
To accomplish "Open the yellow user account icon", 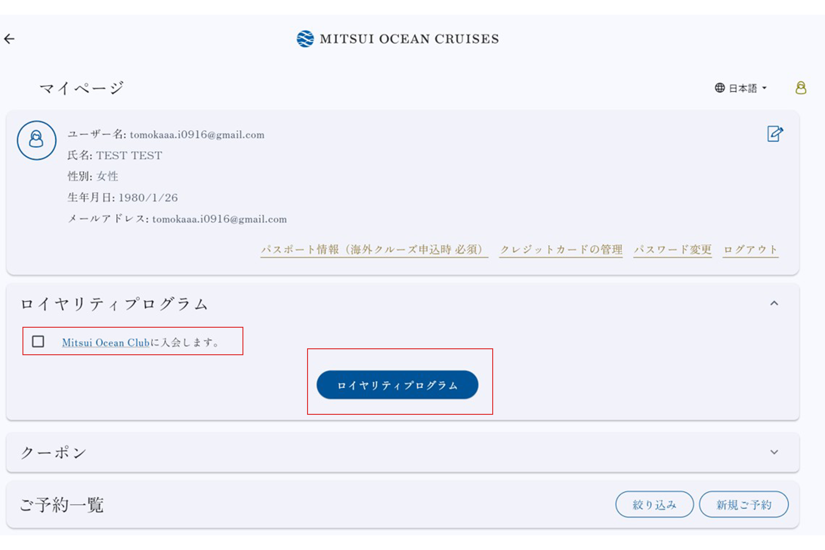I will [x=801, y=88].
